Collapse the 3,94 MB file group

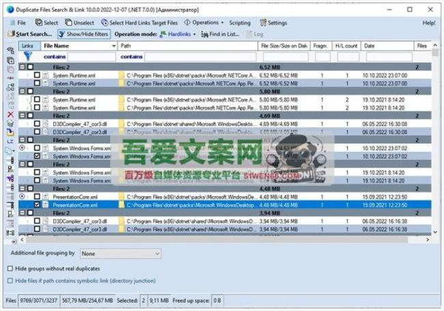(22, 213)
